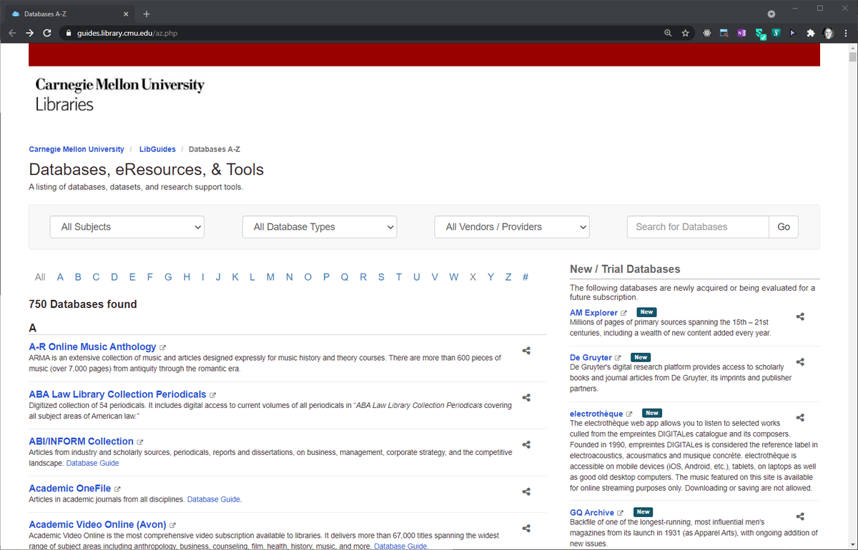The width and height of the screenshot is (858, 550).
Task: Click the Search for Databases field
Action: point(698,227)
